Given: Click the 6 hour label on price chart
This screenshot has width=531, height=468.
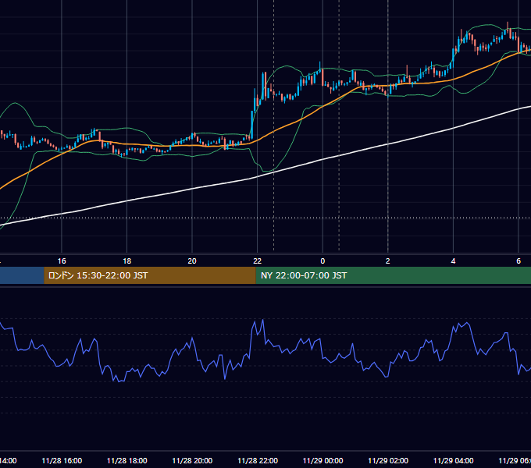Looking at the screenshot, I should (519, 261).
